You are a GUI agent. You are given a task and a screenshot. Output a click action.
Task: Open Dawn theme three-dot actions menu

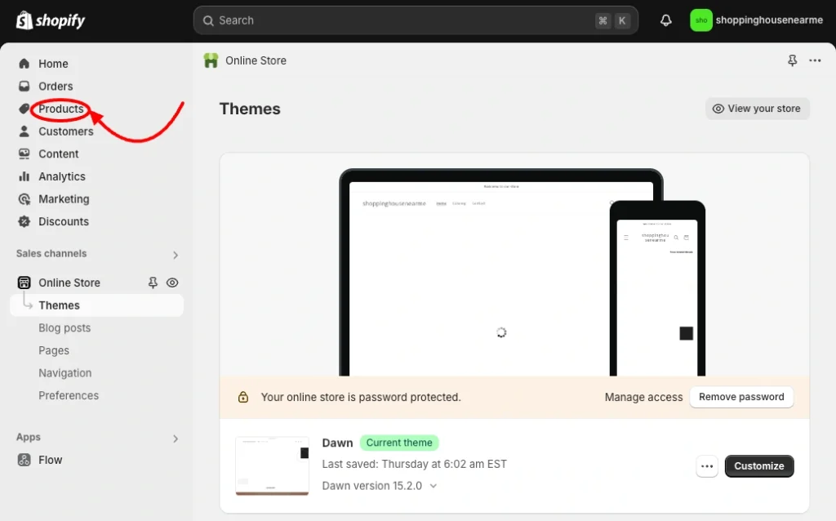tap(707, 466)
